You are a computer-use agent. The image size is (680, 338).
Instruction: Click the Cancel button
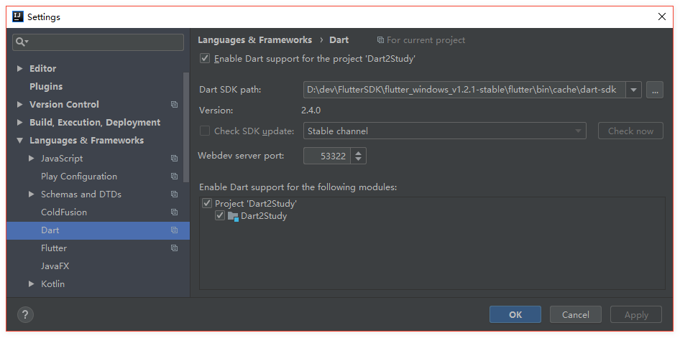click(x=576, y=314)
